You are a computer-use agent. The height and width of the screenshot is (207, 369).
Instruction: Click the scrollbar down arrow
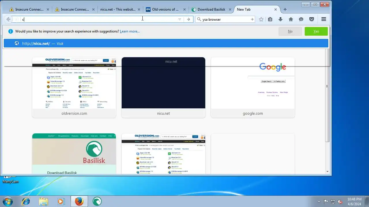click(327, 172)
